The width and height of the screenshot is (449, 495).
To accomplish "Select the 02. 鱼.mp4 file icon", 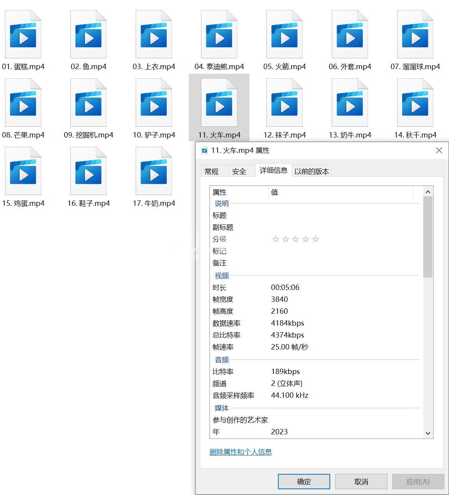I will tap(88, 35).
